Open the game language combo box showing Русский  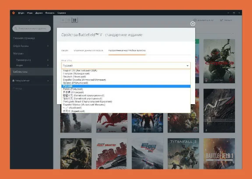pyautogui.click(x=126, y=66)
